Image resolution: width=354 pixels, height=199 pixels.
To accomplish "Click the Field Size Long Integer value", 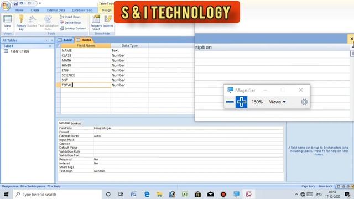I will click(188, 128).
